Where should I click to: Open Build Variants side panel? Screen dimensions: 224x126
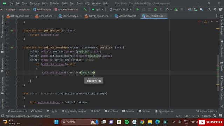coord(2,86)
